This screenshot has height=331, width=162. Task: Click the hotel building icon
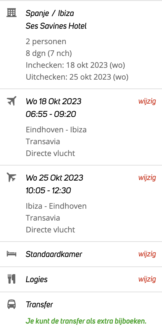(11, 13)
